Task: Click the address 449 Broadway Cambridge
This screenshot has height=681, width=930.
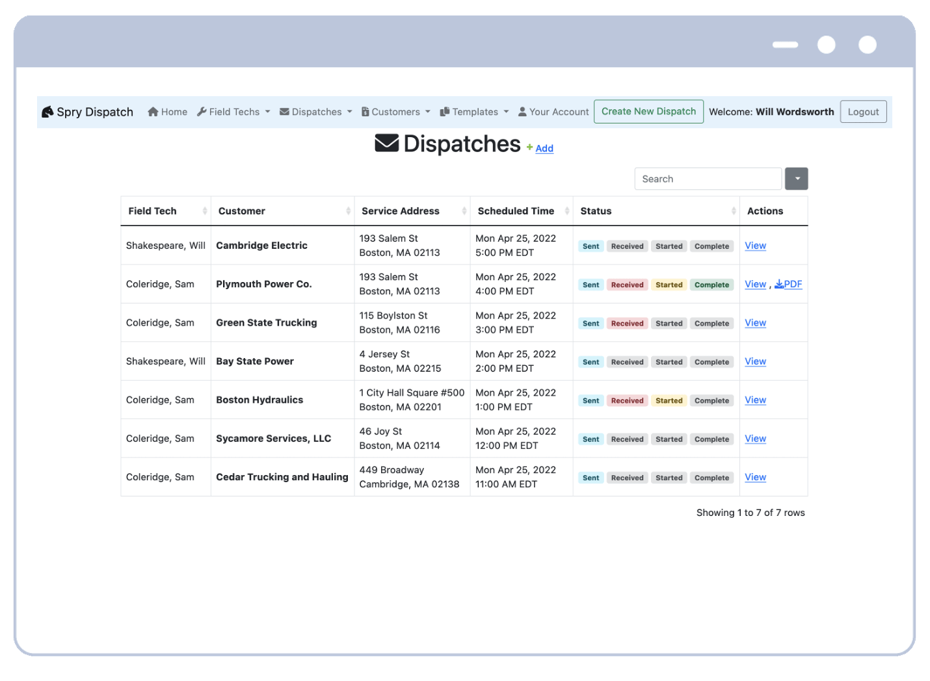Action: (409, 477)
